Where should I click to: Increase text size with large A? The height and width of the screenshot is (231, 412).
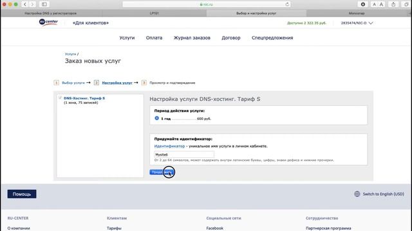(381, 4)
